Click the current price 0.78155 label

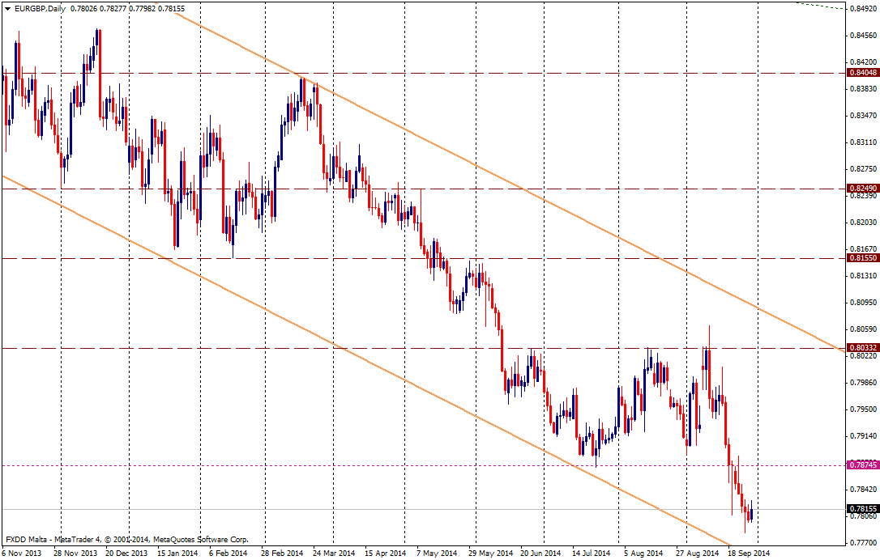[861, 509]
